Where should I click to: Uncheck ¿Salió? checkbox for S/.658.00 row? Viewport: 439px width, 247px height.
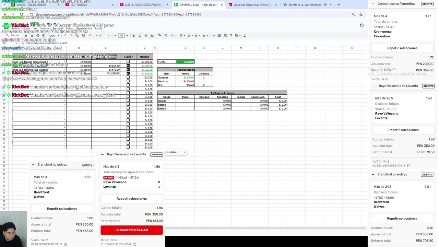pos(128,73)
